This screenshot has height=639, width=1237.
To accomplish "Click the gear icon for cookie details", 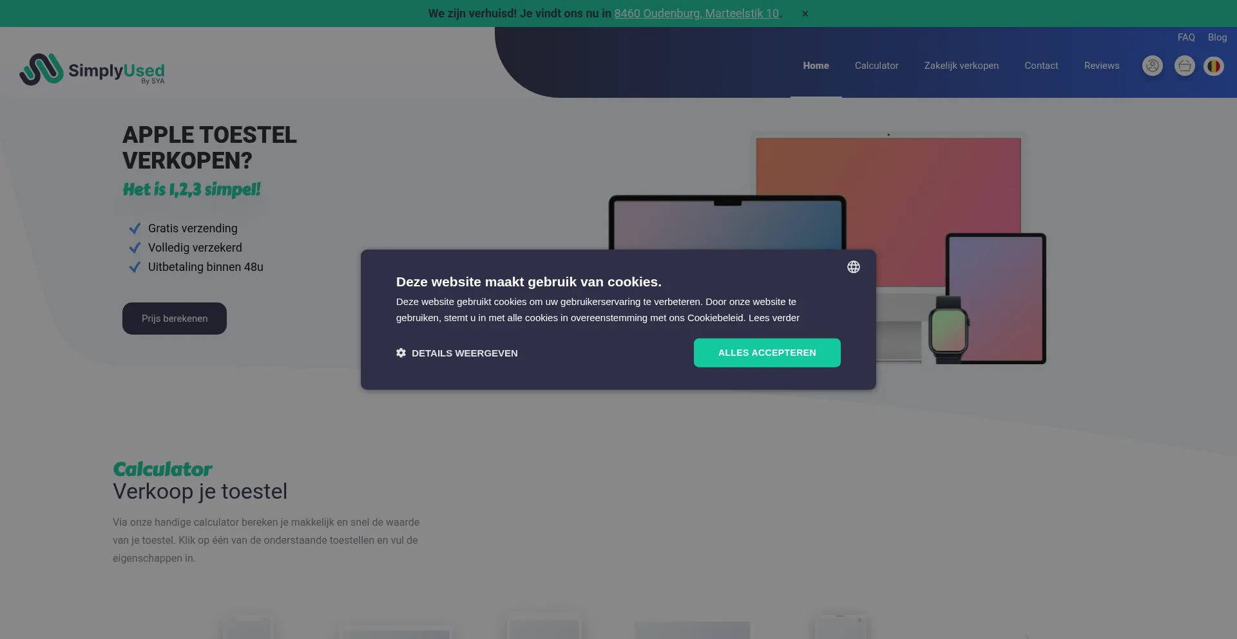I will tap(401, 353).
